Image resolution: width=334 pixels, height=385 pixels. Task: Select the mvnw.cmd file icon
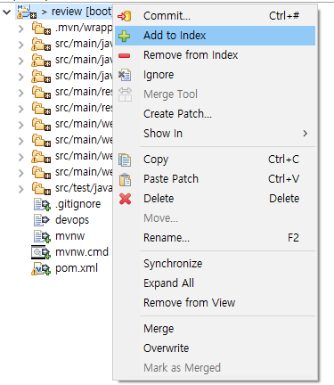click(x=41, y=252)
